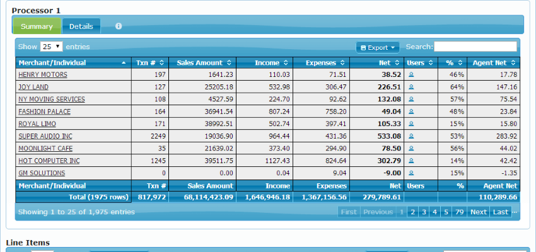Focus the Search input field
This screenshot has height=252, width=536.
tap(475, 47)
